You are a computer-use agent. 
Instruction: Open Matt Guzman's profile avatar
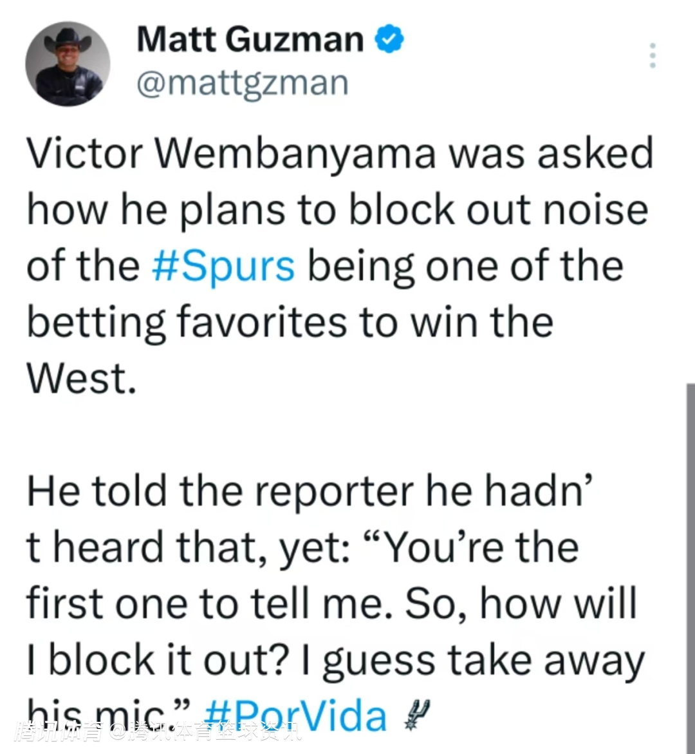point(68,64)
